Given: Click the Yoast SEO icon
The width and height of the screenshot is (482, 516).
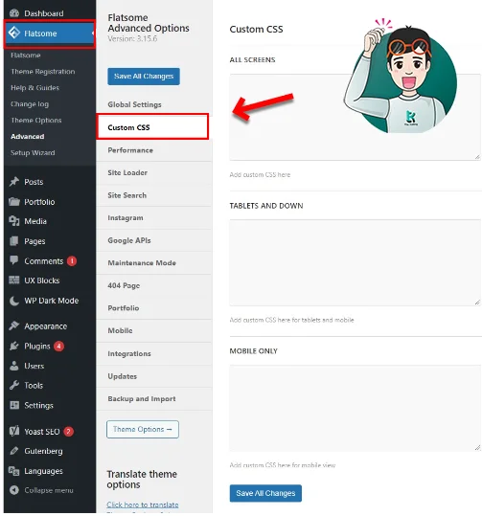Looking at the screenshot, I should pos(14,431).
